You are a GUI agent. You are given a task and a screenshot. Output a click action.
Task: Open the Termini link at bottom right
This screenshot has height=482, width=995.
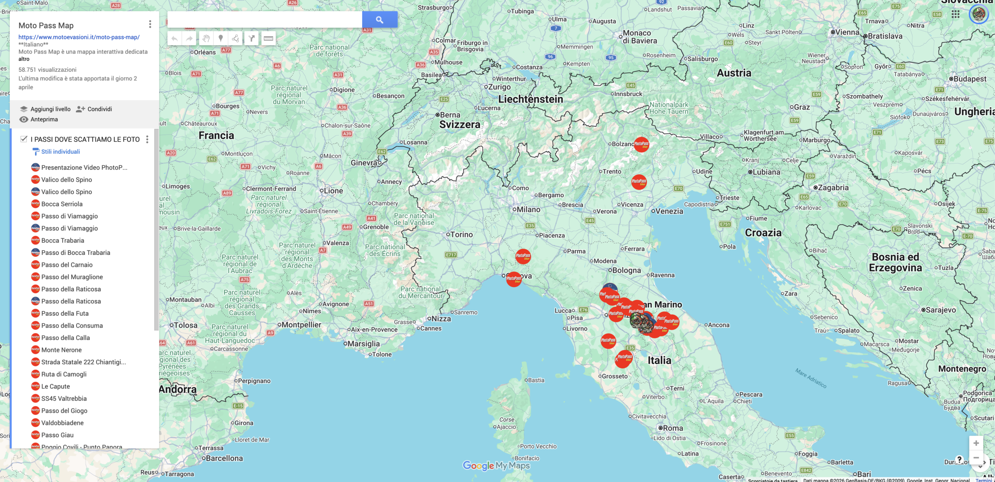click(x=983, y=480)
